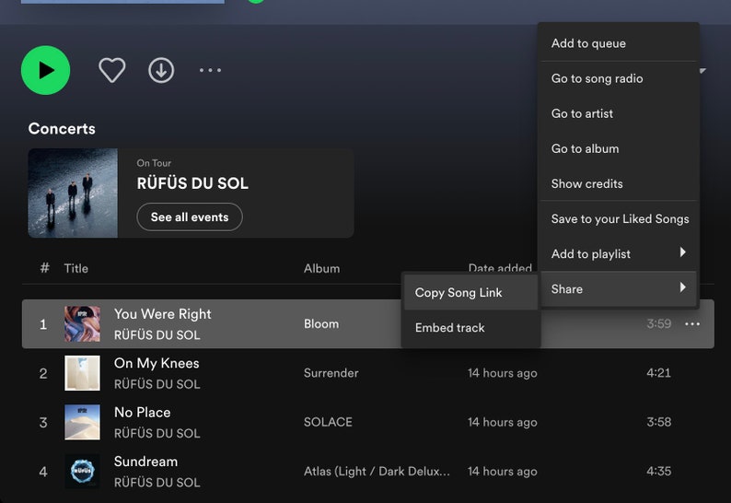Expand the Share submenu arrow

click(x=682, y=287)
